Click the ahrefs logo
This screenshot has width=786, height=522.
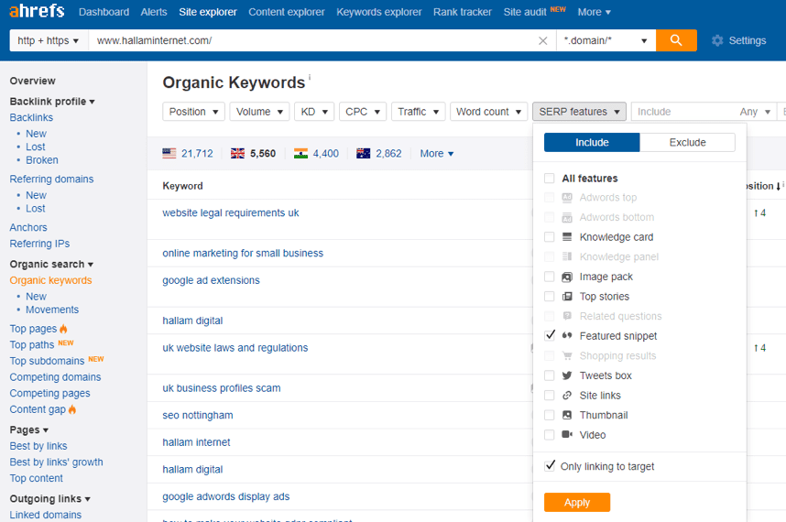(37, 10)
